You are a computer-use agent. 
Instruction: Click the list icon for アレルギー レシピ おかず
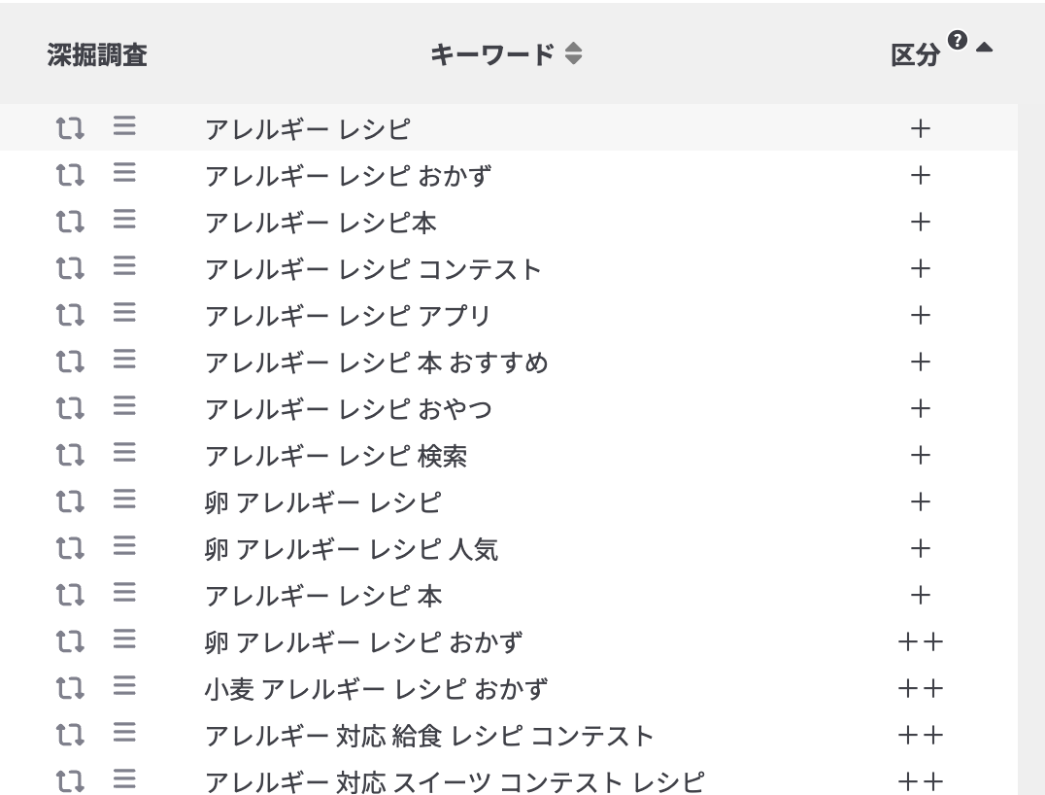pyautogui.click(x=124, y=174)
